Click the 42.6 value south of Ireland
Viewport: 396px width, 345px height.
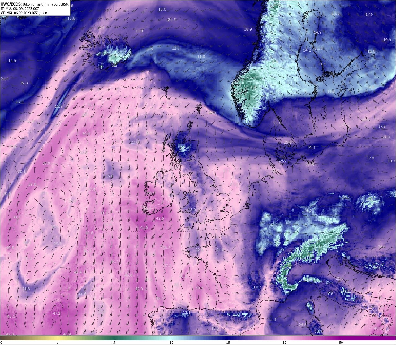(x=160, y=218)
